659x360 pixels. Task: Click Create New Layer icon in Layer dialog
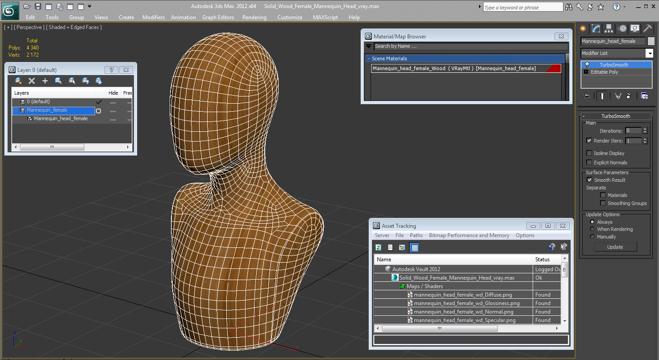click(18, 81)
